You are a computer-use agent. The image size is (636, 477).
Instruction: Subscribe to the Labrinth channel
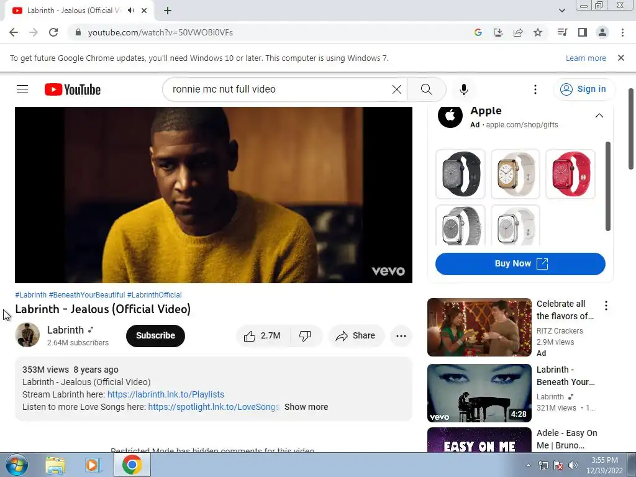click(155, 335)
